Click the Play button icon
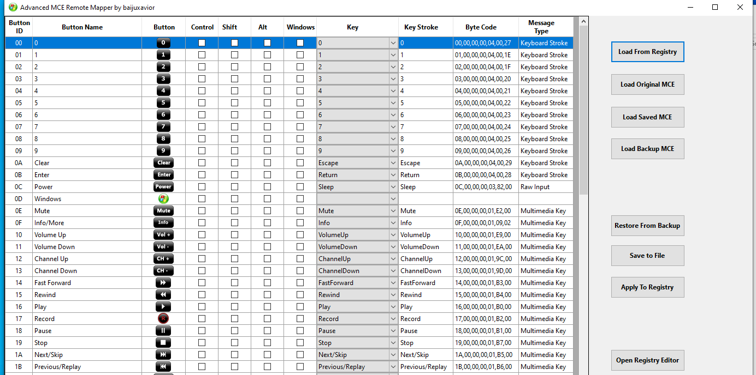Screen dimensions: 756x375 click(x=163, y=306)
